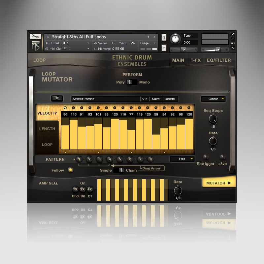Open the Edit dropdown menu
The image size is (264, 264).
(182, 159)
